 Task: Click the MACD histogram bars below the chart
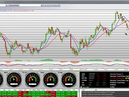point(64,61)
